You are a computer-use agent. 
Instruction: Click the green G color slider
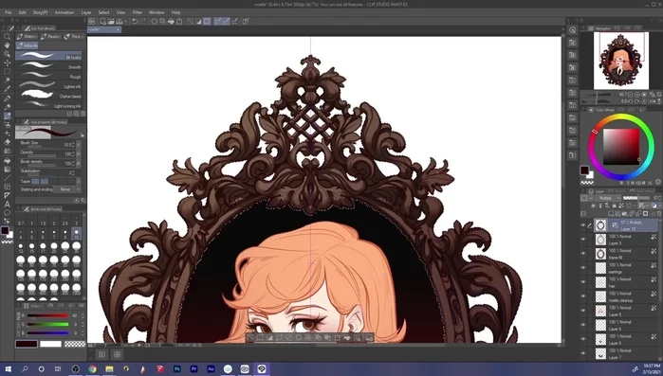click(47, 324)
